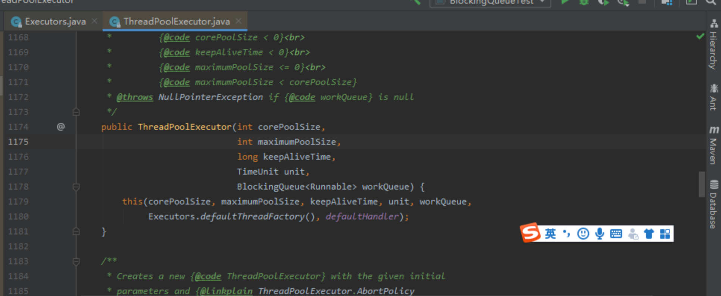Screen dimensions: 721x296
Task: Open the IME skin shirt icon
Action: click(649, 234)
